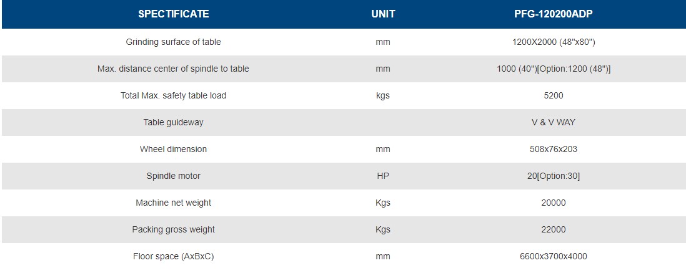The width and height of the screenshot is (686, 273).
Task: Click the 'V & V WAY' value
Action: pos(554,123)
